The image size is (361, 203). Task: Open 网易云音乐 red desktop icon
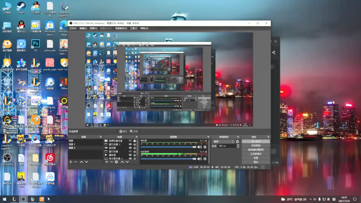point(50,160)
